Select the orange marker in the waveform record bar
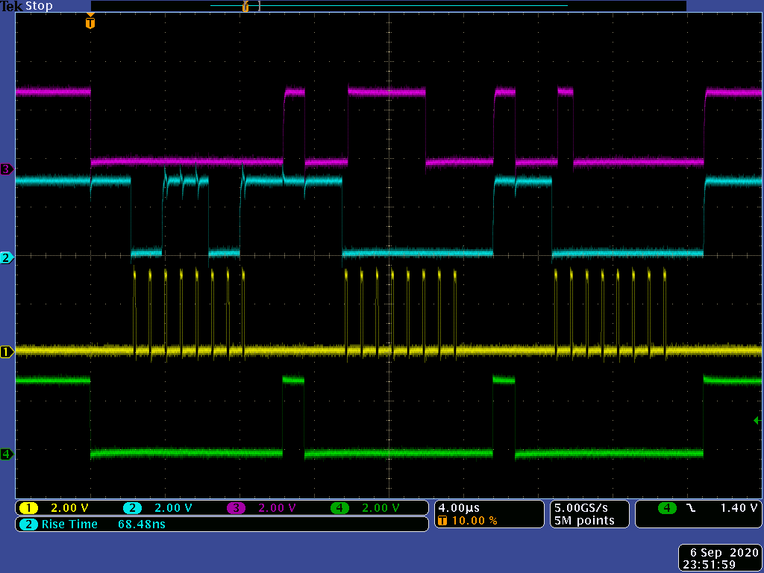The width and height of the screenshot is (764, 573). click(245, 6)
